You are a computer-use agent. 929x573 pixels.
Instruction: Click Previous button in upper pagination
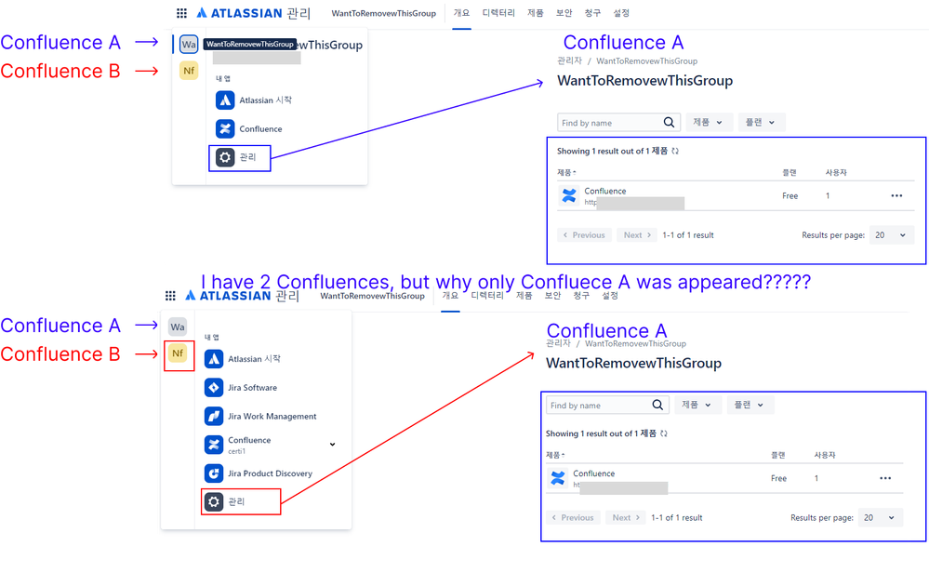coord(584,235)
